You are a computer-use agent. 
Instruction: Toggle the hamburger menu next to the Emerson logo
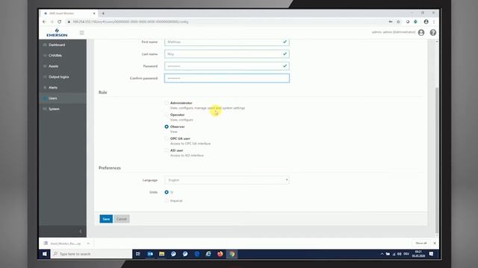(81, 33)
